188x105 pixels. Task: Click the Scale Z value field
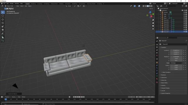point(176,69)
